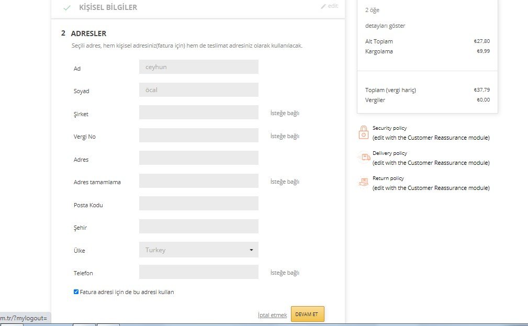Focus the Şehir input field
The height and width of the screenshot is (326, 528).
199,226
